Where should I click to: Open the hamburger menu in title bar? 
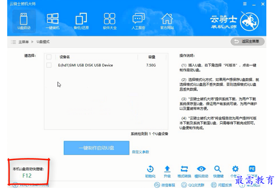click(x=245, y=4)
